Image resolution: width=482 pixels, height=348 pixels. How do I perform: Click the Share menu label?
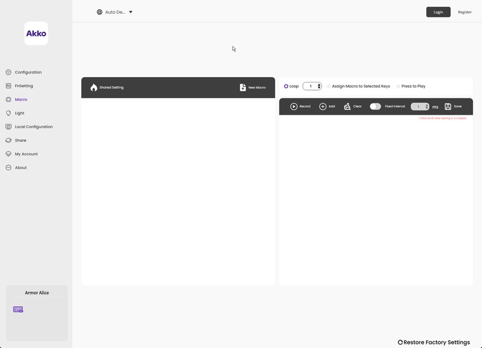coord(20,140)
